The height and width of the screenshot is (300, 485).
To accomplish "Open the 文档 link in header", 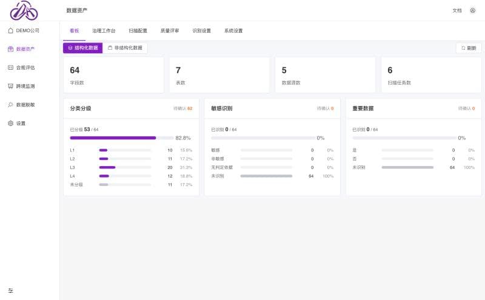I will (457, 10).
